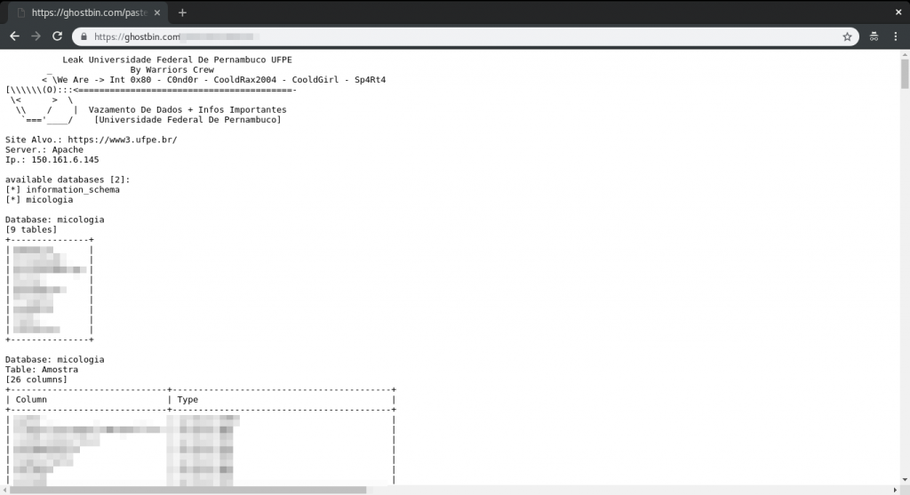Click the address bar URL field

(x=464, y=36)
